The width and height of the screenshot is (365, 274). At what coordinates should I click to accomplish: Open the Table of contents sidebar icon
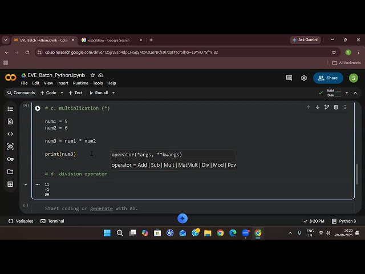10,109
